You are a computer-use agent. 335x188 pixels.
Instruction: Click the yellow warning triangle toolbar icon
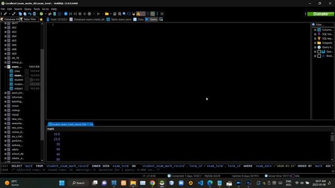[x=138, y=14]
